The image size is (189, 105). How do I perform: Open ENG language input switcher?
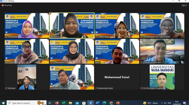pyautogui.click(x=169, y=103)
